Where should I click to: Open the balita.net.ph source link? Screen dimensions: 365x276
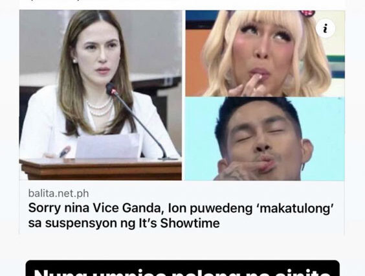[x=58, y=194]
